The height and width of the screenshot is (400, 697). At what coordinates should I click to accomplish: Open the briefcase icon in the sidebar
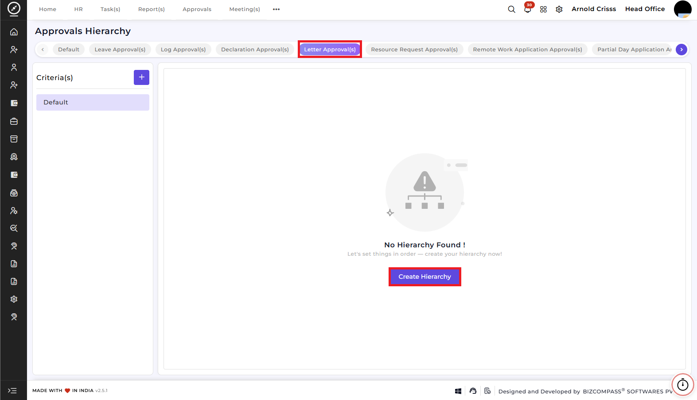[x=14, y=121]
